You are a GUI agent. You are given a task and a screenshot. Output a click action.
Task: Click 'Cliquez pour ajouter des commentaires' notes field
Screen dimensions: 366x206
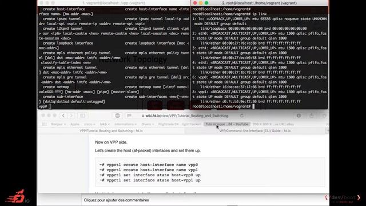pos(116,200)
